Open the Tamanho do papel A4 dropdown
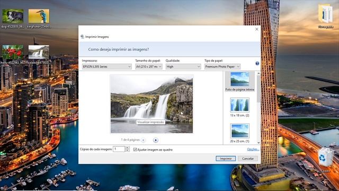Screen dimensions: 339x191 [x=149, y=66]
